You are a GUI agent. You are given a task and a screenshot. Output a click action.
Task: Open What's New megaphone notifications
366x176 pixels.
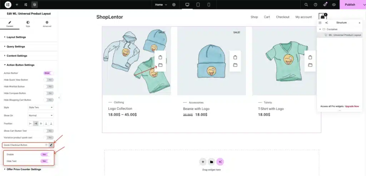[x=325, y=5]
